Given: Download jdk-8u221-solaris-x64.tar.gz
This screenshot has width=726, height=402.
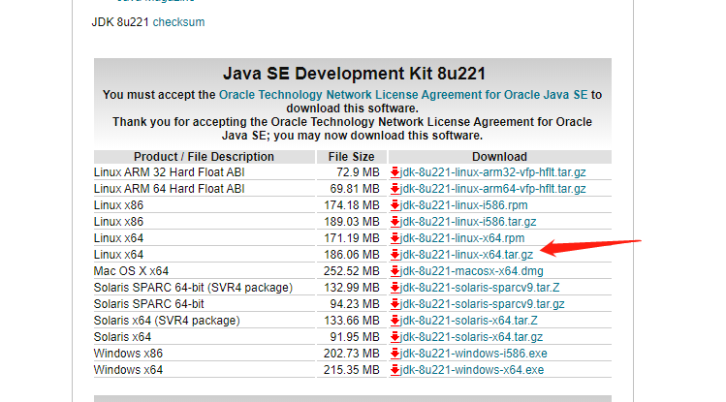Looking at the screenshot, I should [472, 337].
